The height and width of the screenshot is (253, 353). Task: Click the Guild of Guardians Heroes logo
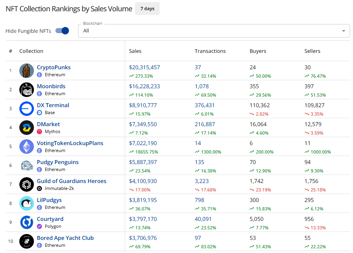27,184
